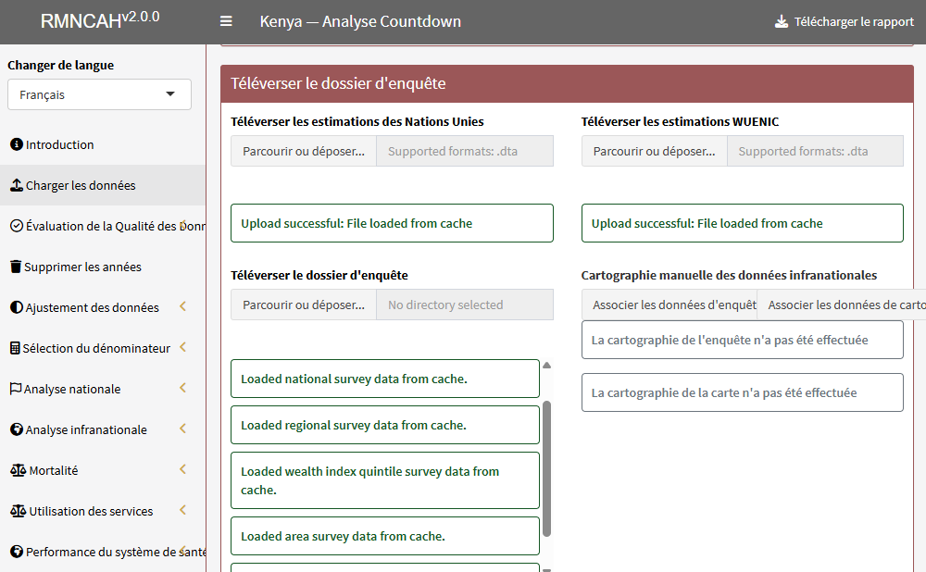Click Associer les données d'enquête button
The width and height of the screenshot is (926, 572).
669,305
